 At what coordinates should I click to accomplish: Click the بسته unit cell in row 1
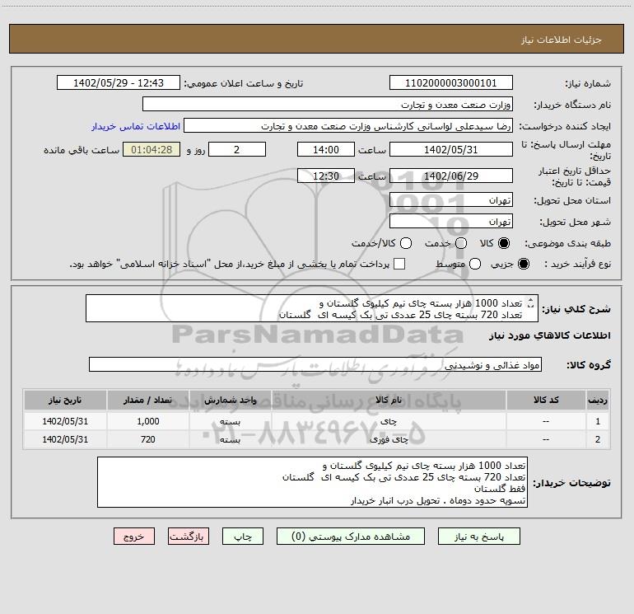(x=230, y=421)
